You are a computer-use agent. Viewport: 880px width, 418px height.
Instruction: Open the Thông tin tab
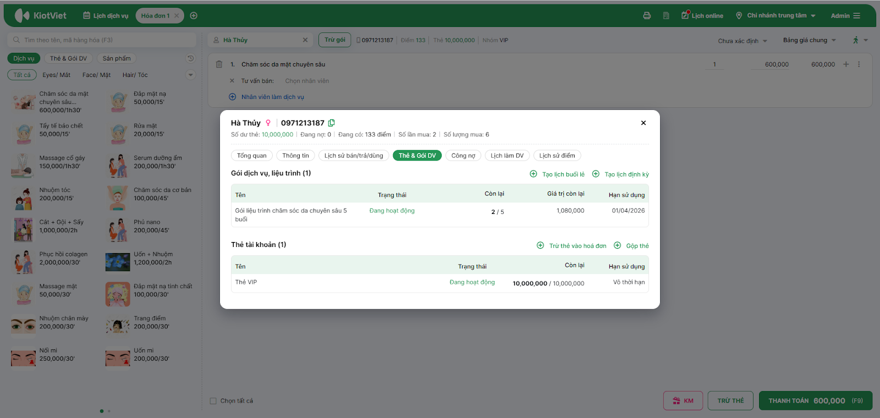click(x=295, y=156)
